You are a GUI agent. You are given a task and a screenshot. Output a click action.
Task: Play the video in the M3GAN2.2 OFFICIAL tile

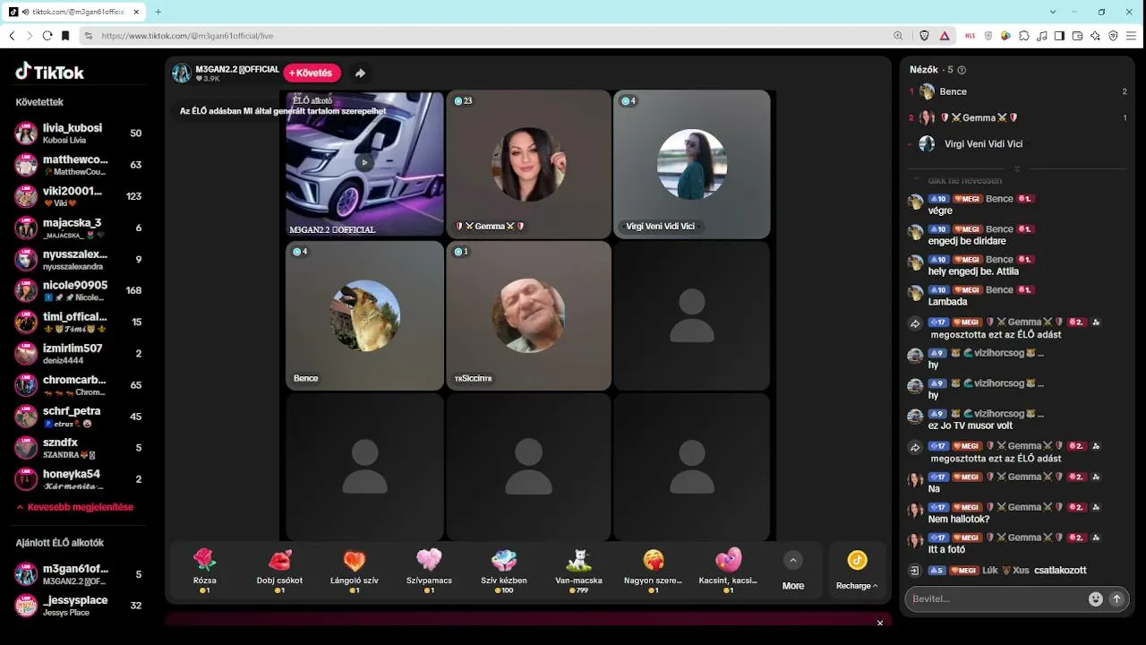364,162
